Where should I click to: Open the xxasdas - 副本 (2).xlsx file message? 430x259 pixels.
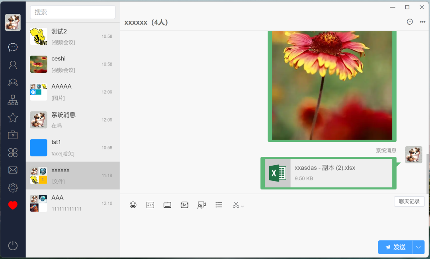[x=328, y=173]
